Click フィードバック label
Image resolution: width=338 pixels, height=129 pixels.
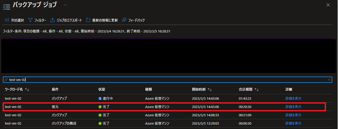tap(137, 20)
